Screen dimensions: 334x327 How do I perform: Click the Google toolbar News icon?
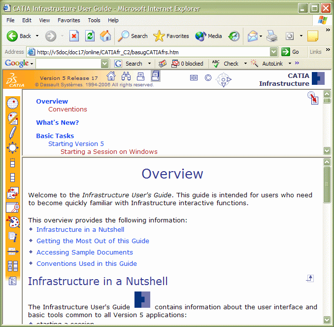tap(162, 64)
